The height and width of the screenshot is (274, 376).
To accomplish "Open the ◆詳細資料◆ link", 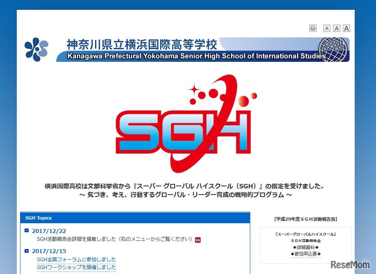I will point(306,247).
